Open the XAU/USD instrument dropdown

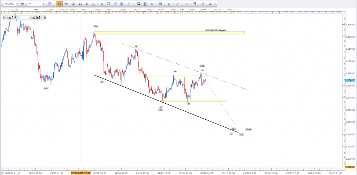17,3
